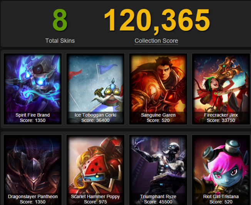The image size is (251, 205).
Task: Click the Triumphant Ryze score 45500 text
Action: (158, 202)
